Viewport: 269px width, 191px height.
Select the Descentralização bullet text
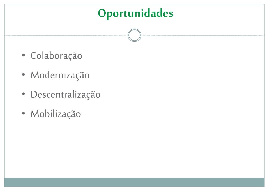pos(65,95)
